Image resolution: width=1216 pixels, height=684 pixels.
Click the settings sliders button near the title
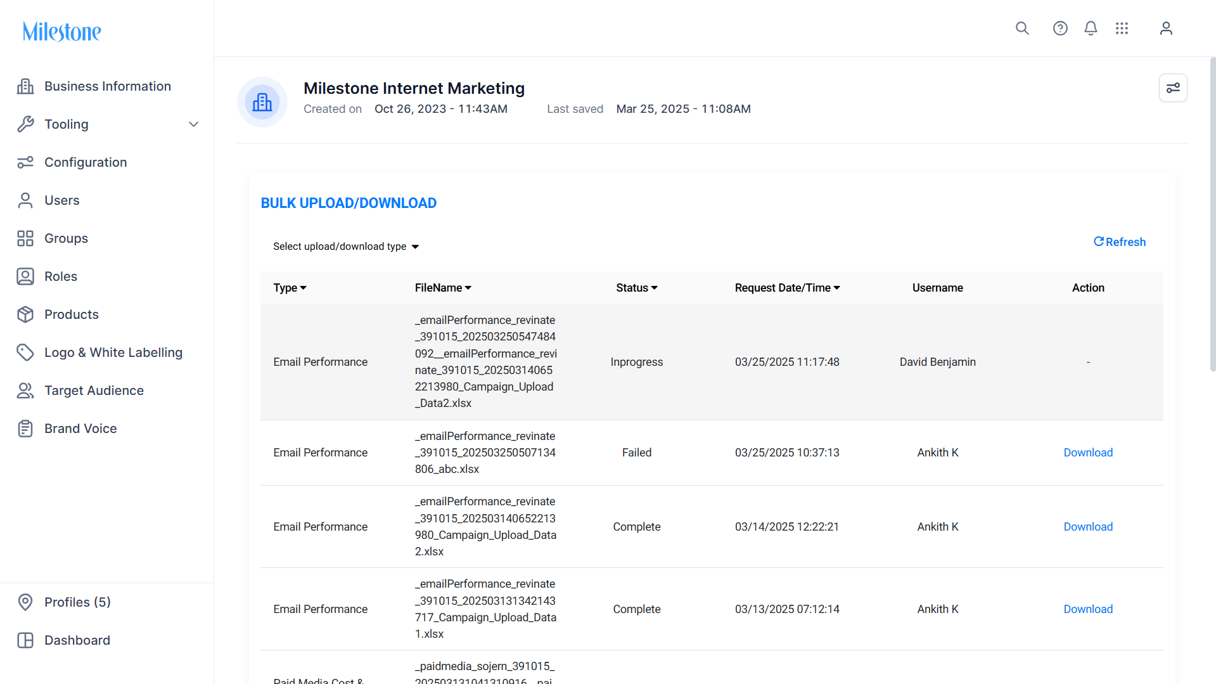pyautogui.click(x=1173, y=87)
